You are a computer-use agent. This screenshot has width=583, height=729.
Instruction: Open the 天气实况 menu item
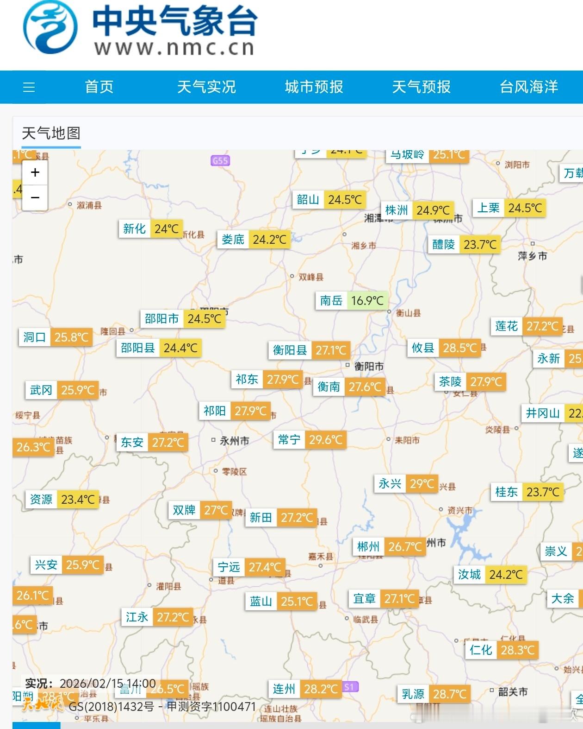coord(206,87)
